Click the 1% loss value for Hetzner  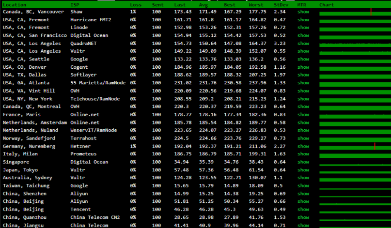pyautogui.click(x=133, y=146)
